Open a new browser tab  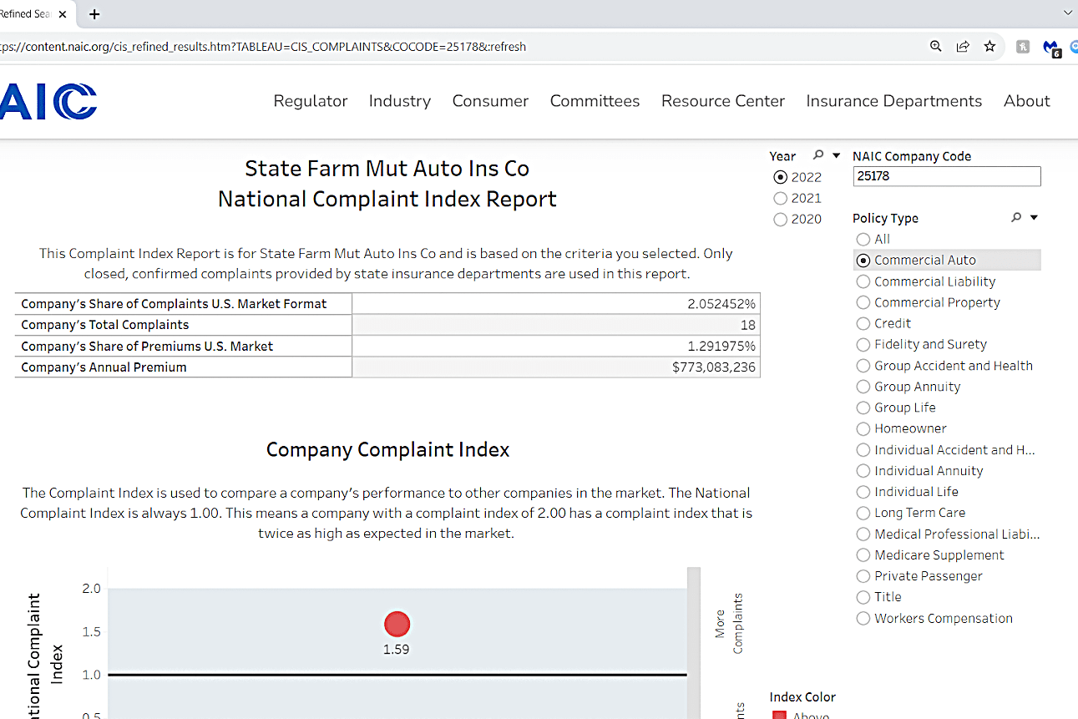[x=94, y=14]
